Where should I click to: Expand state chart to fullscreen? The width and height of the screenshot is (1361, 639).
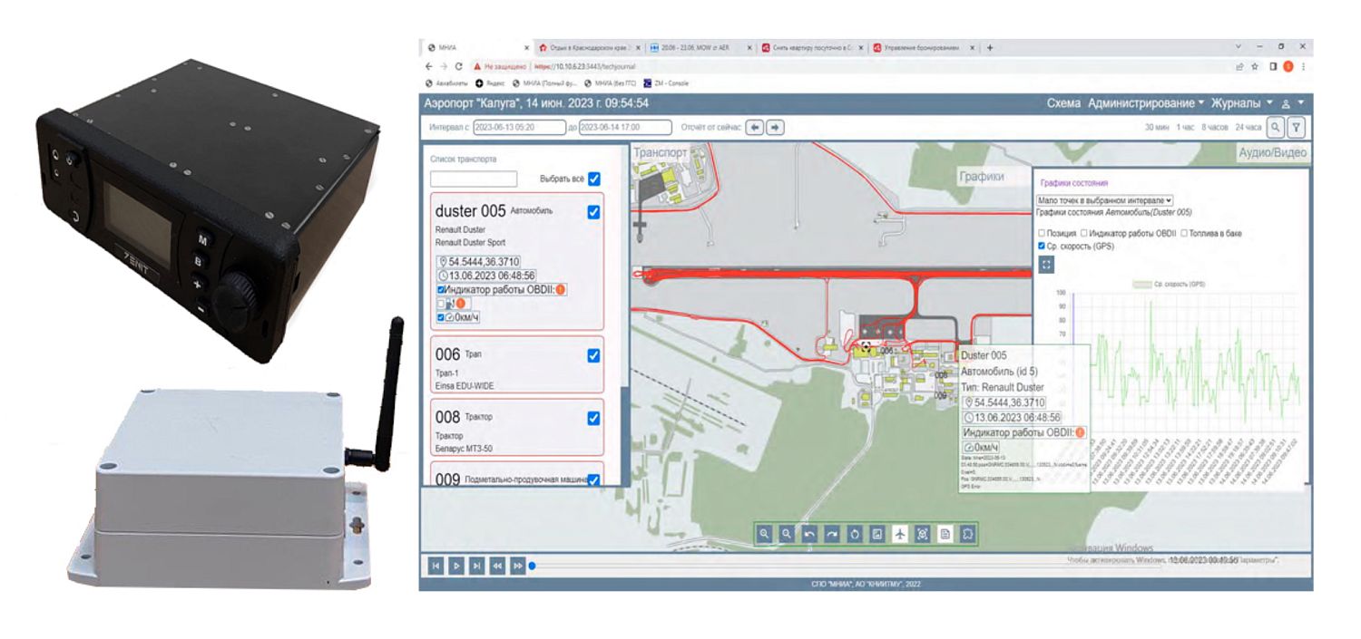click(x=1047, y=264)
